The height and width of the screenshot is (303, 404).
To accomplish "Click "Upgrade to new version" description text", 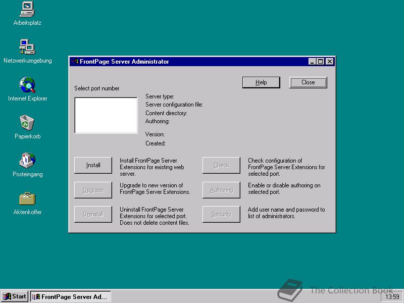I will pos(155,188).
